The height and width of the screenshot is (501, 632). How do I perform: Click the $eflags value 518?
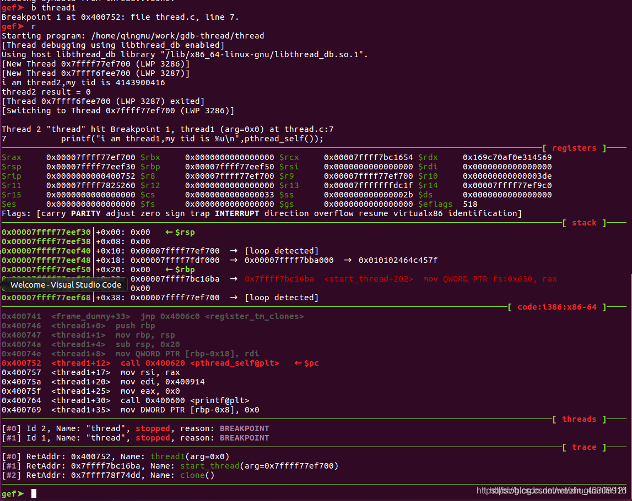pyautogui.click(x=470, y=205)
